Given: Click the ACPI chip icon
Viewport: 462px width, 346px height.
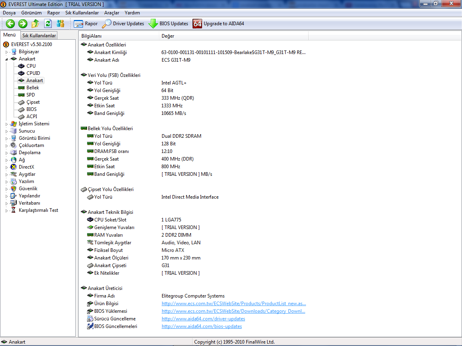Looking at the screenshot, I should 21,117.
